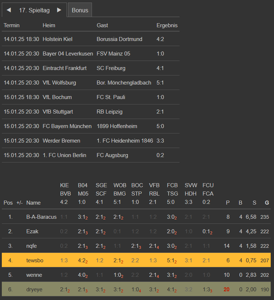Open player dryeye's name
274x300 pixels.
point(34,289)
